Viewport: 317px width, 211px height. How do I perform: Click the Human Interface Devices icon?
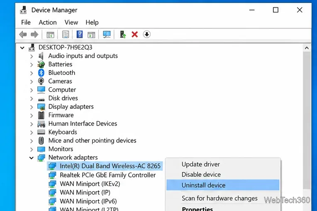pos(41,124)
